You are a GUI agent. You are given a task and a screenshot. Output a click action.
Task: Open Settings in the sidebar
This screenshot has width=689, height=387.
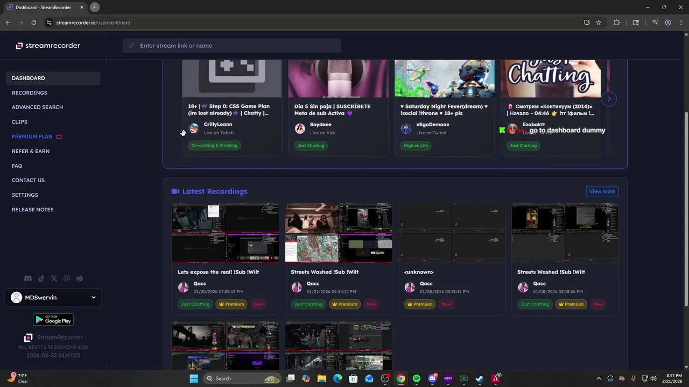coord(25,195)
